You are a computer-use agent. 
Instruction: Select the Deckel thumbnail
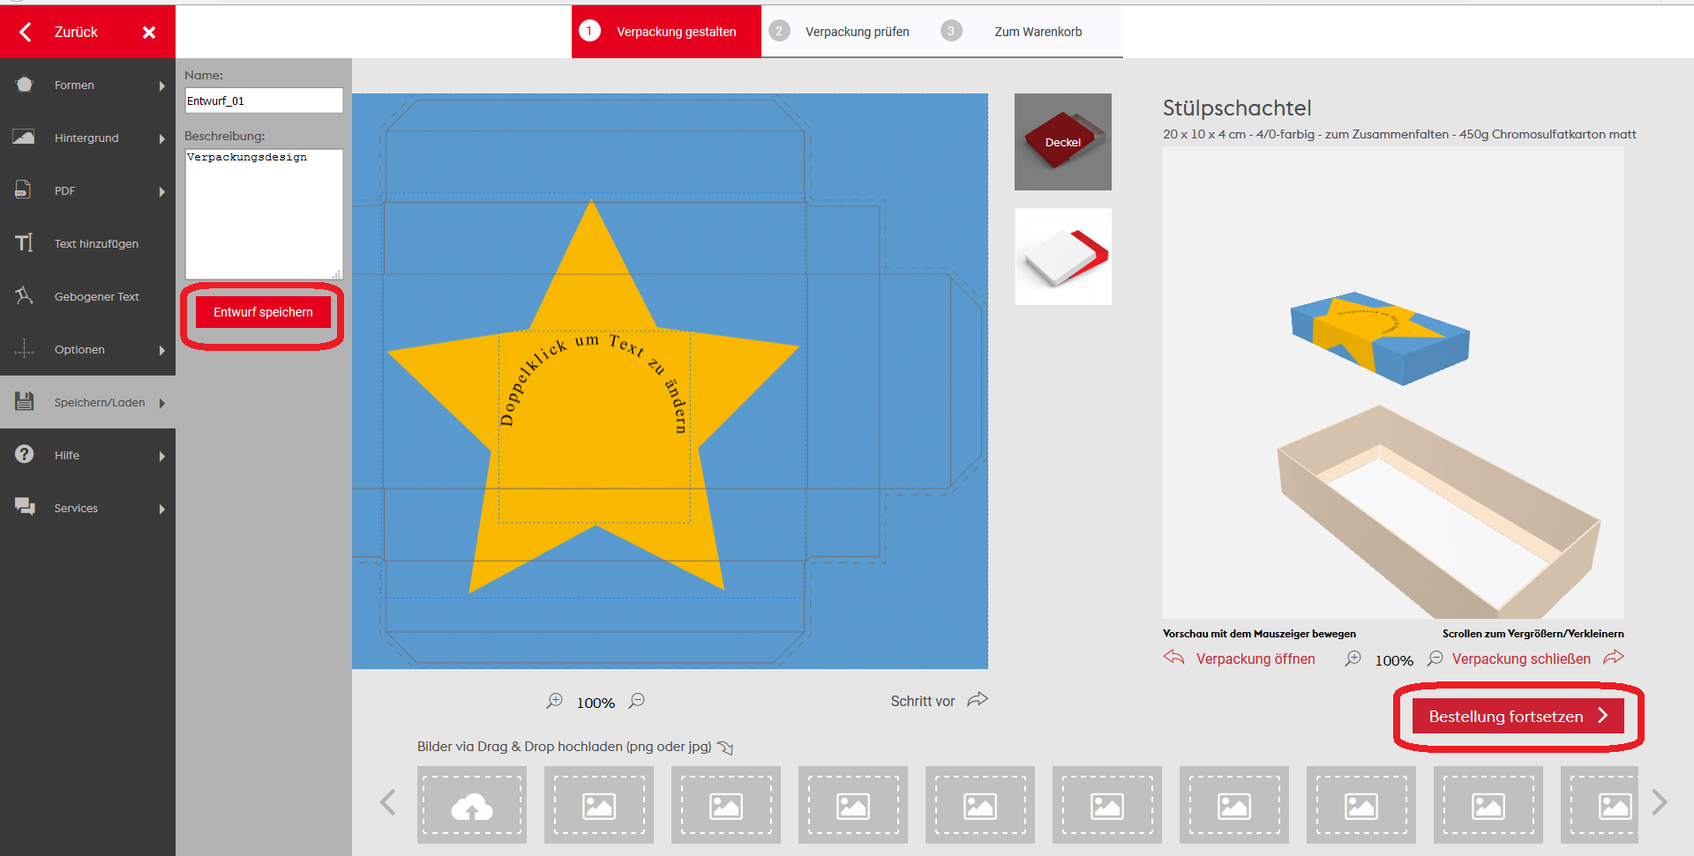(1062, 142)
